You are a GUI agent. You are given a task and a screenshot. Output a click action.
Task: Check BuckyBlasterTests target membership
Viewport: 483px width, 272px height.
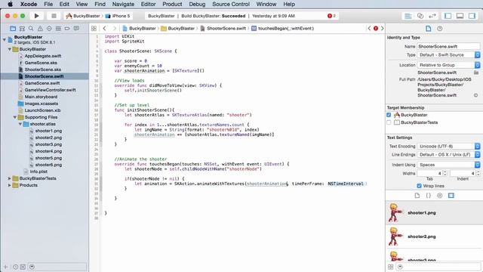tap(389, 122)
